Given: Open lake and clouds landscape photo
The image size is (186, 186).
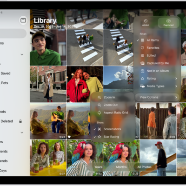Looking at the screenshot, I should coord(118,79).
